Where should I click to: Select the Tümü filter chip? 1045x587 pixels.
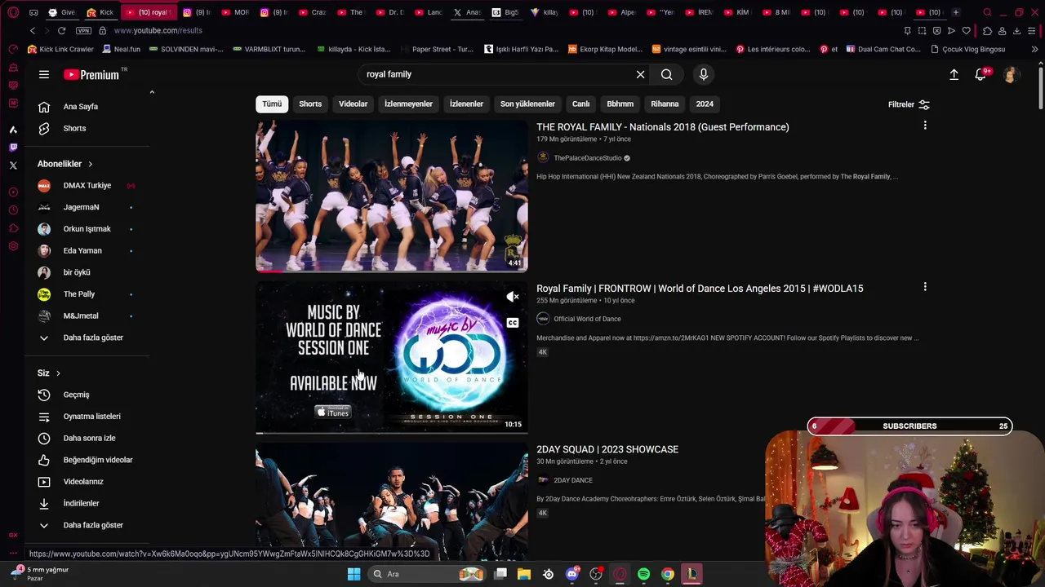tap(272, 104)
